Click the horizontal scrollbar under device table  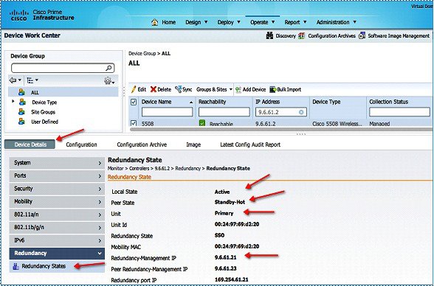tap(281, 129)
